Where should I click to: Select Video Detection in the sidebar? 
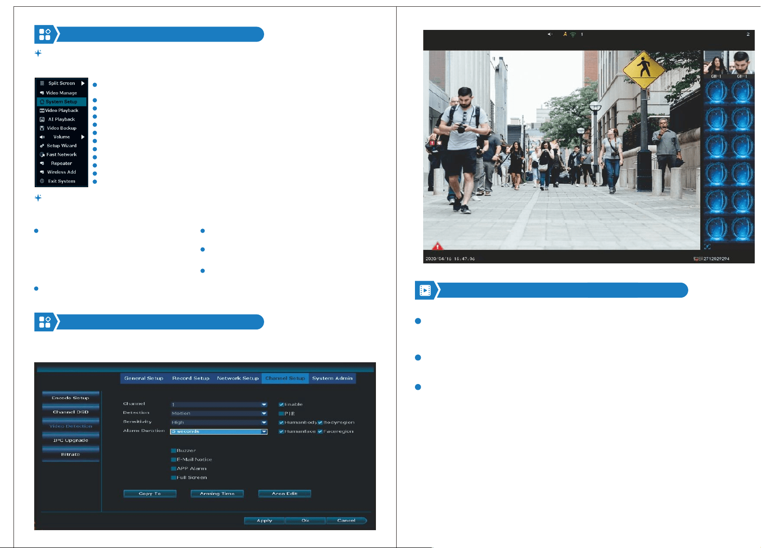[x=71, y=426]
